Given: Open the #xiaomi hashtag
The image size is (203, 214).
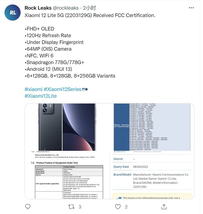Looking at the screenshot, I should [34, 89].
